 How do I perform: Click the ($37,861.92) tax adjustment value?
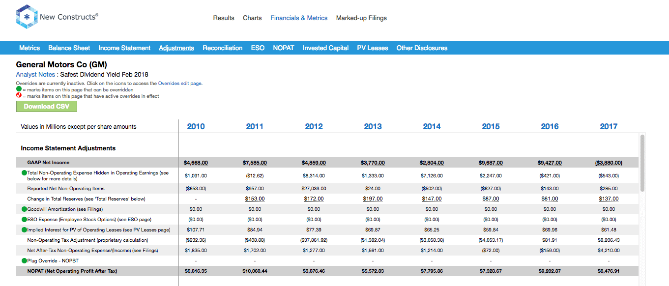(314, 240)
